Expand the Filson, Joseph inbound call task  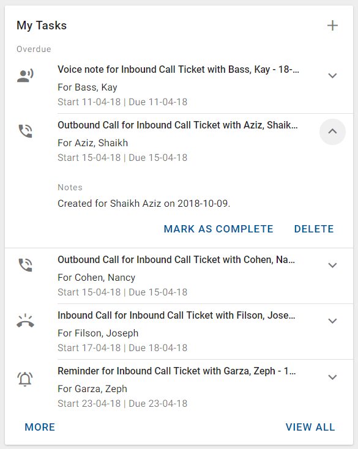pyautogui.click(x=332, y=321)
